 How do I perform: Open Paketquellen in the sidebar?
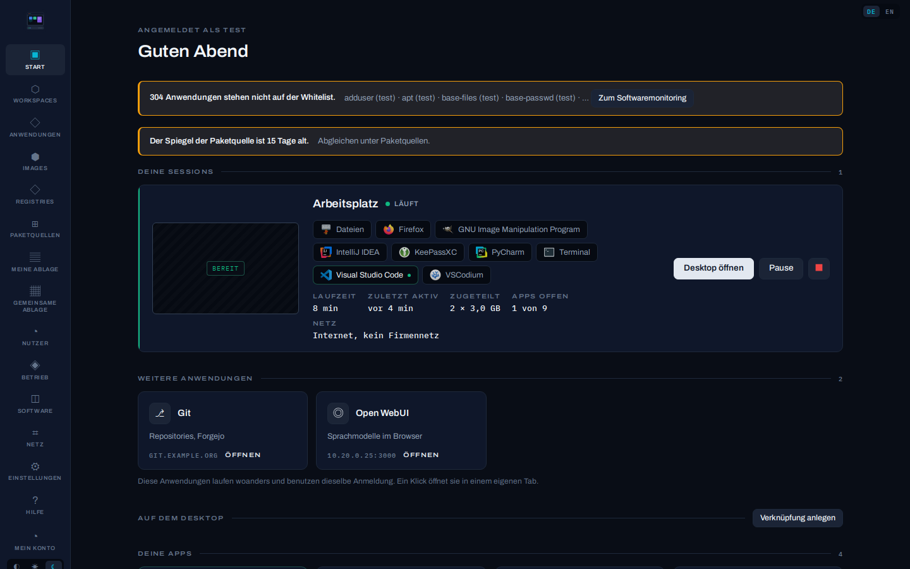(35, 228)
